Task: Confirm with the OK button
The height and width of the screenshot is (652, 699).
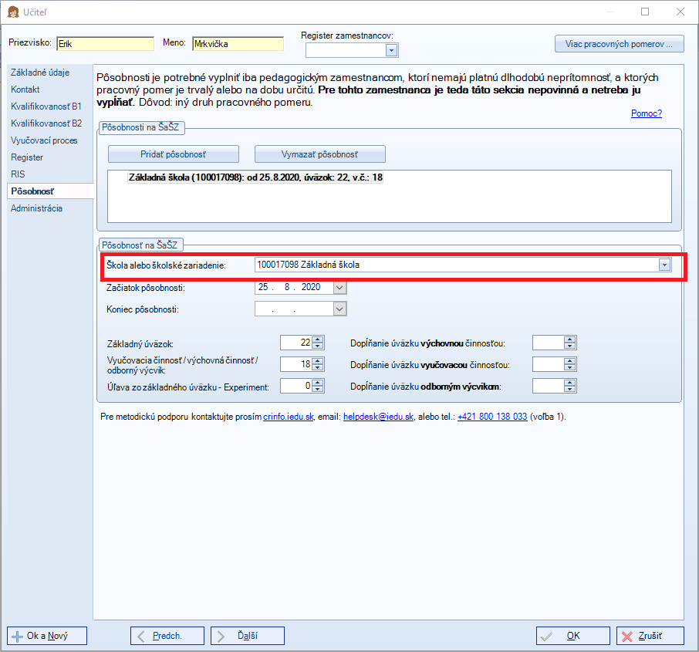Action: (x=572, y=636)
